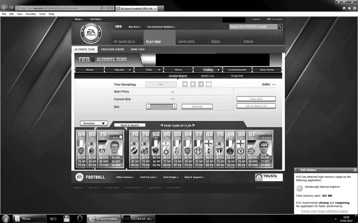Screen dimensions: 358x223
Task: Click the crossed X icon beside Time Remaining
Action: point(193,84)
